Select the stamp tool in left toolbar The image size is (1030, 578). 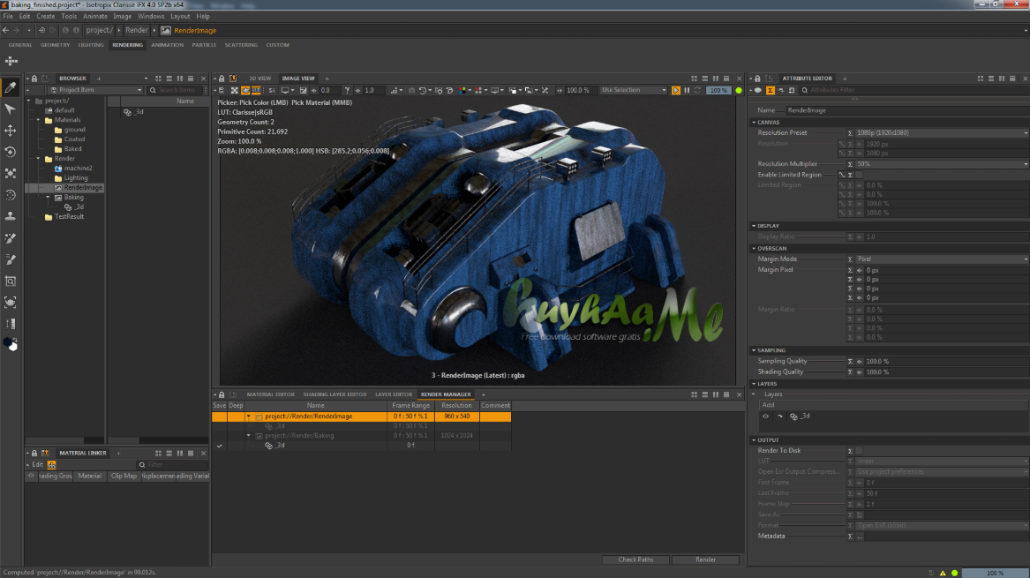click(11, 216)
